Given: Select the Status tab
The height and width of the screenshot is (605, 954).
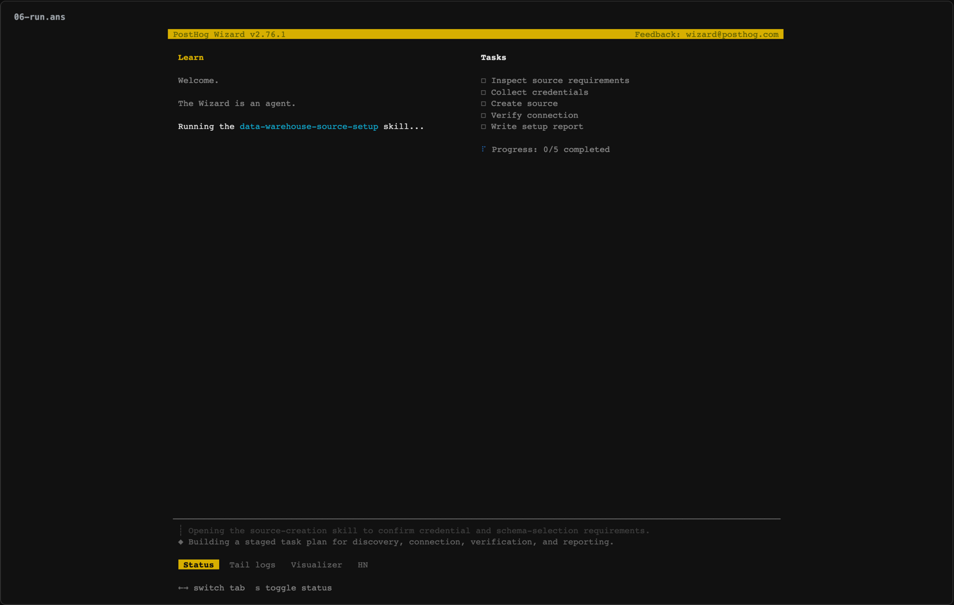Looking at the screenshot, I should point(199,565).
